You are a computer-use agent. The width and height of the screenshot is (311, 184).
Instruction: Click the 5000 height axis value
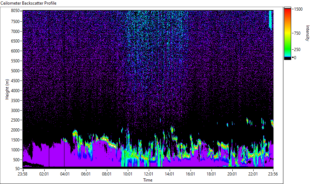[x=15, y=71]
